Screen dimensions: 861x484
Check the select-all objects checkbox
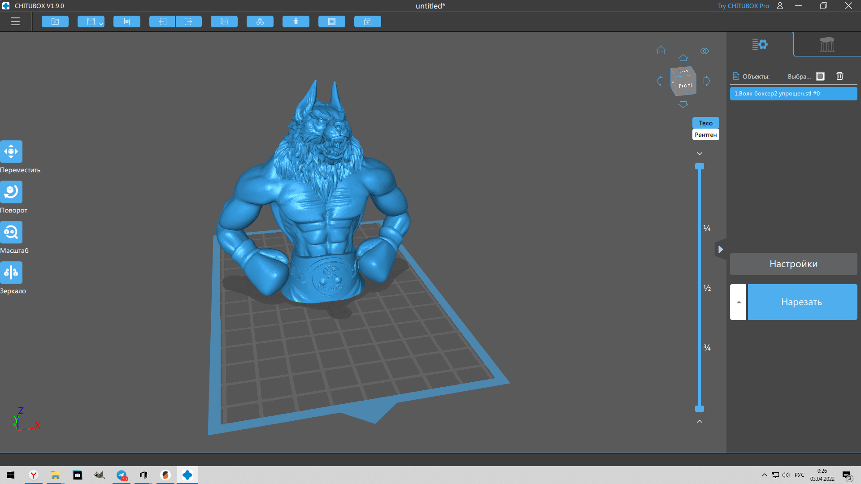[x=820, y=76]
